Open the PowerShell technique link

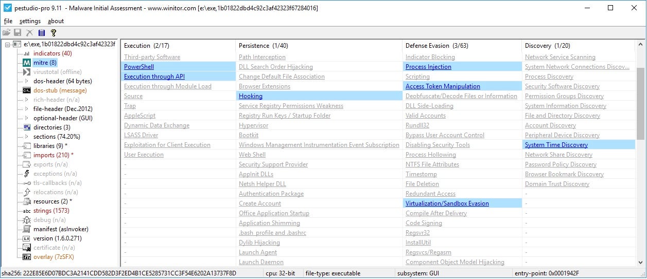(x=139, y=67)
